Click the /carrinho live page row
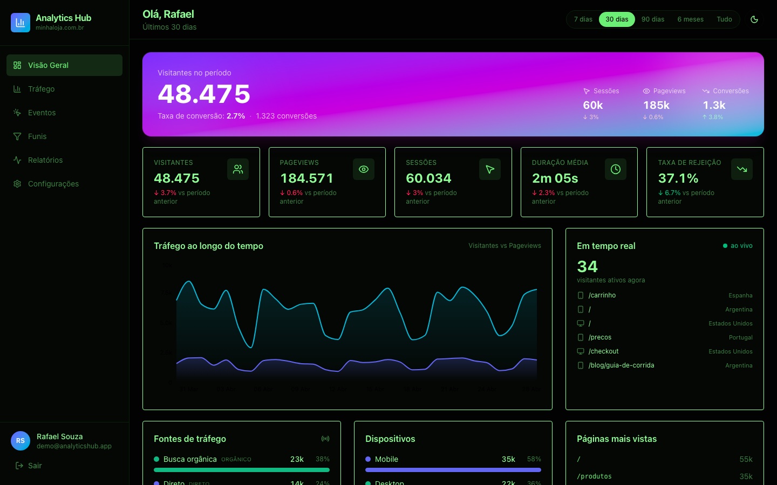 pos(665,295)
